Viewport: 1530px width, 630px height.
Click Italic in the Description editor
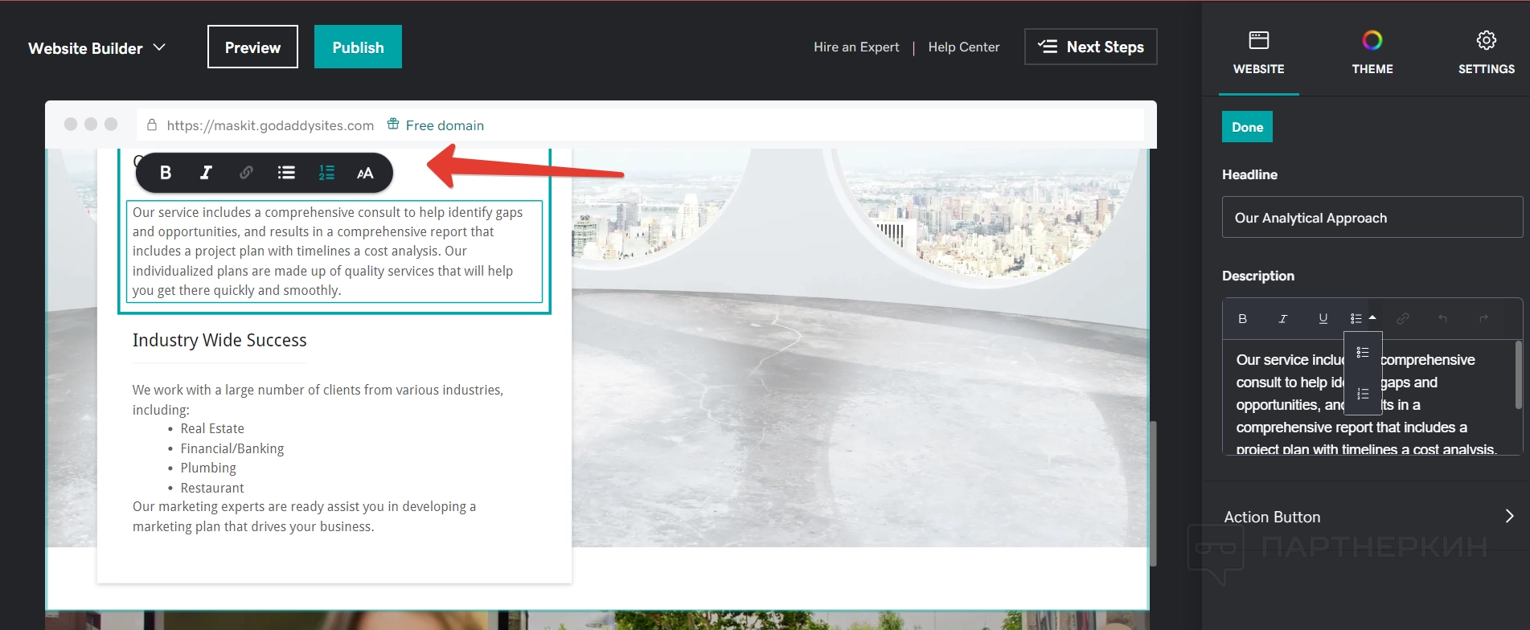[x=1283, y=319]
